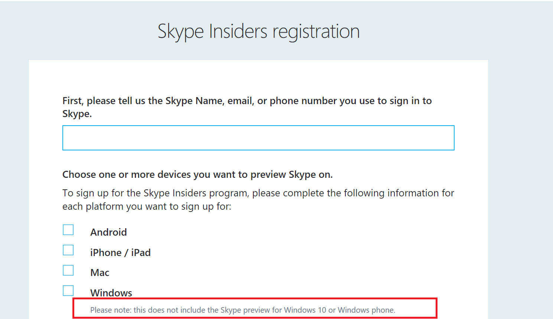Tick the Android checkbox

[x=68, y=230]
